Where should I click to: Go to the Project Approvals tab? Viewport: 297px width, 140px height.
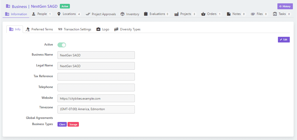[x=101, y=14]
